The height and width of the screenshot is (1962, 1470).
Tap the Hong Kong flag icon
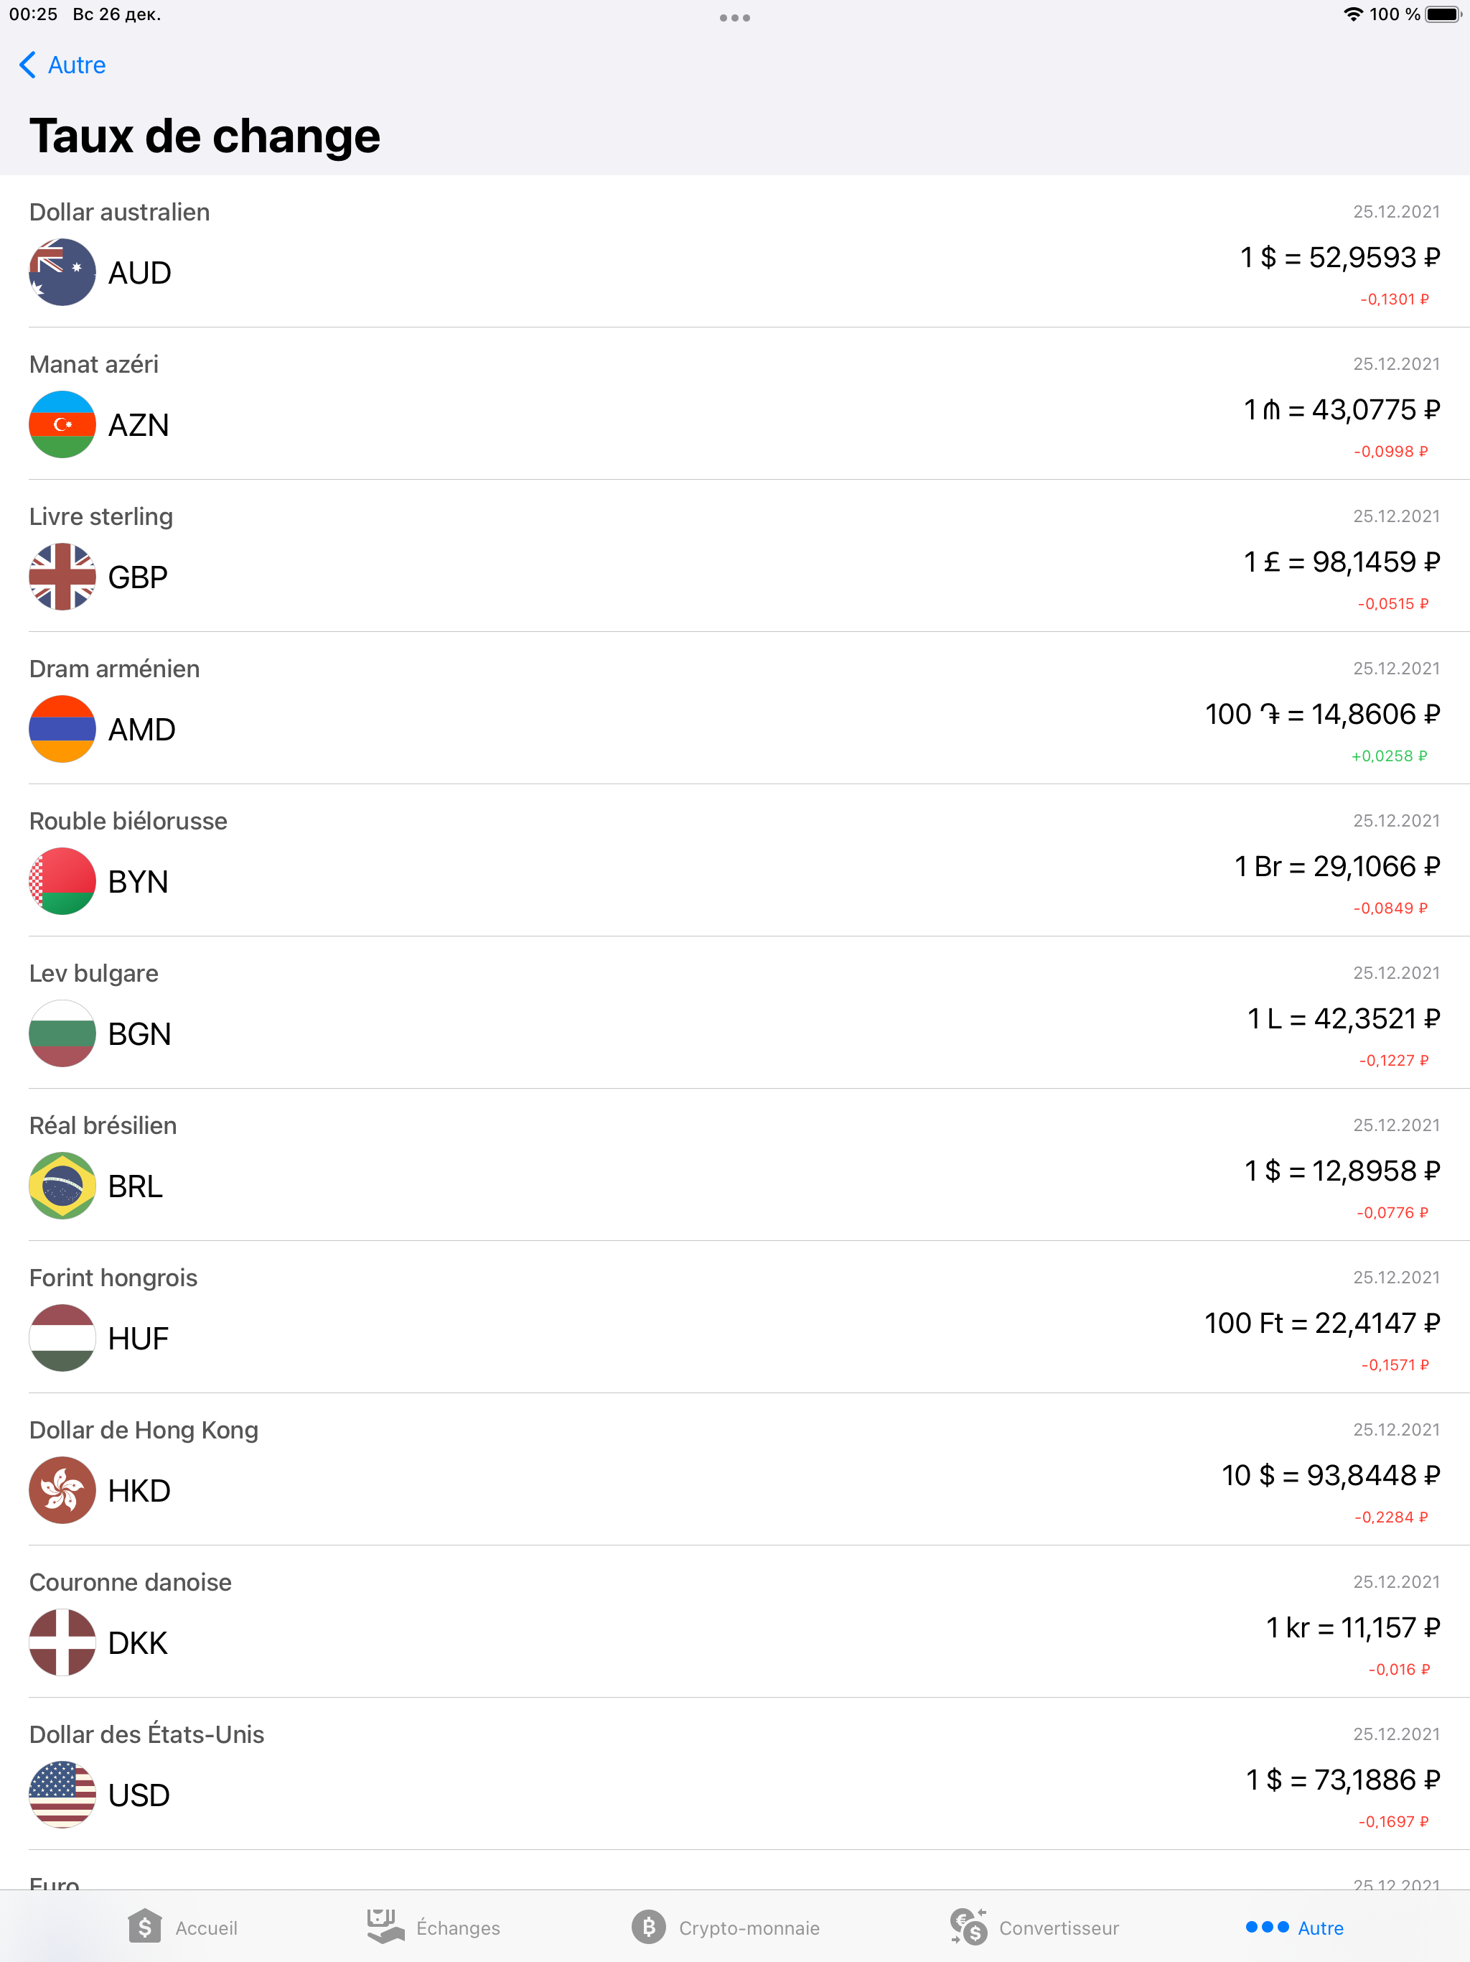[x=62, y=1490]
